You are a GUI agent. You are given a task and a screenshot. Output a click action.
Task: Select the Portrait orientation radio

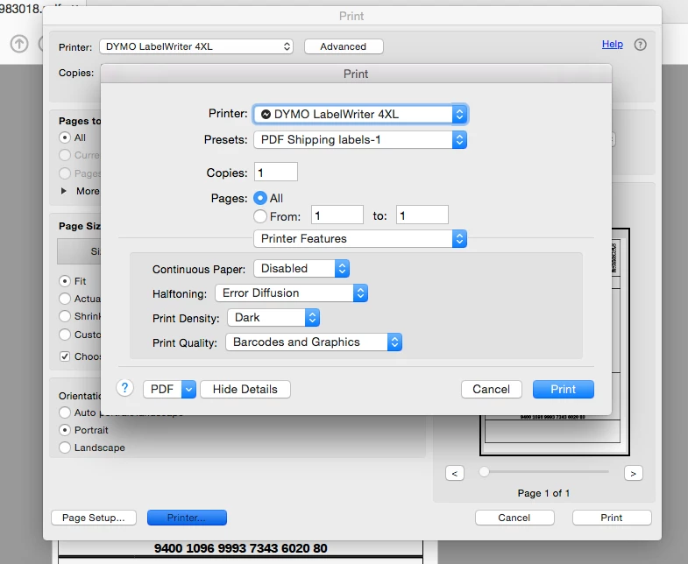pyautogui.click(x=65, y=430)
